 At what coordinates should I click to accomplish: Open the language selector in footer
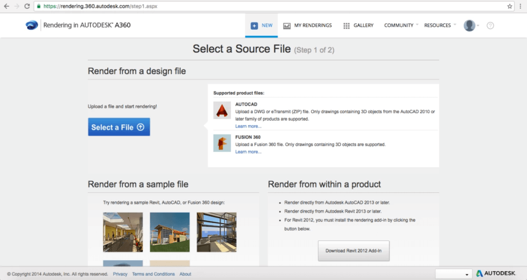[x=453, y=274]
